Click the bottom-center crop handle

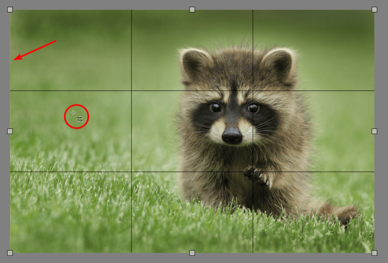click(x=192, y=253)
